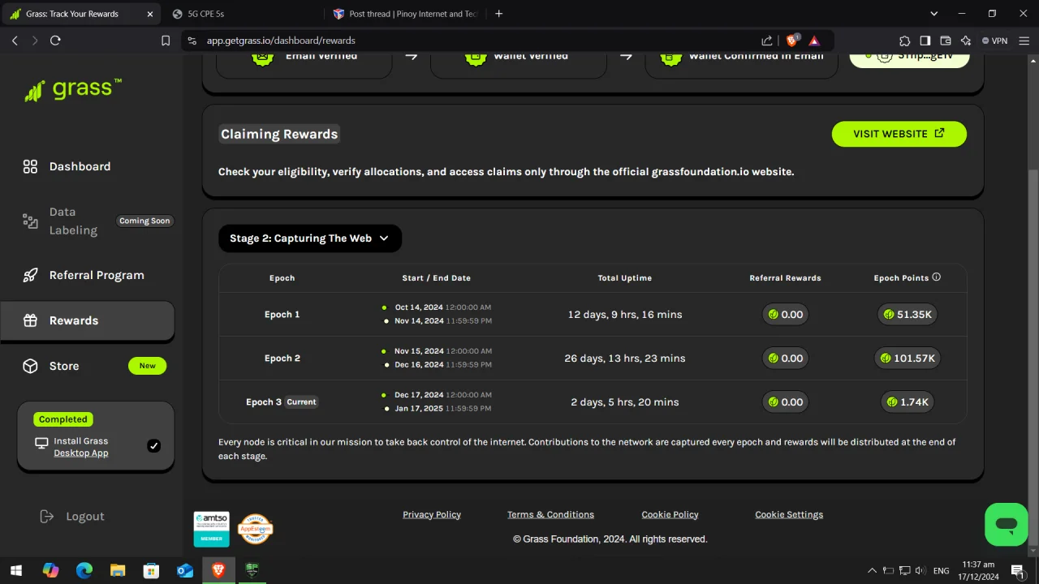The image size is (1039, 584).
Task: Reload the current page
Action: point(55,41)
